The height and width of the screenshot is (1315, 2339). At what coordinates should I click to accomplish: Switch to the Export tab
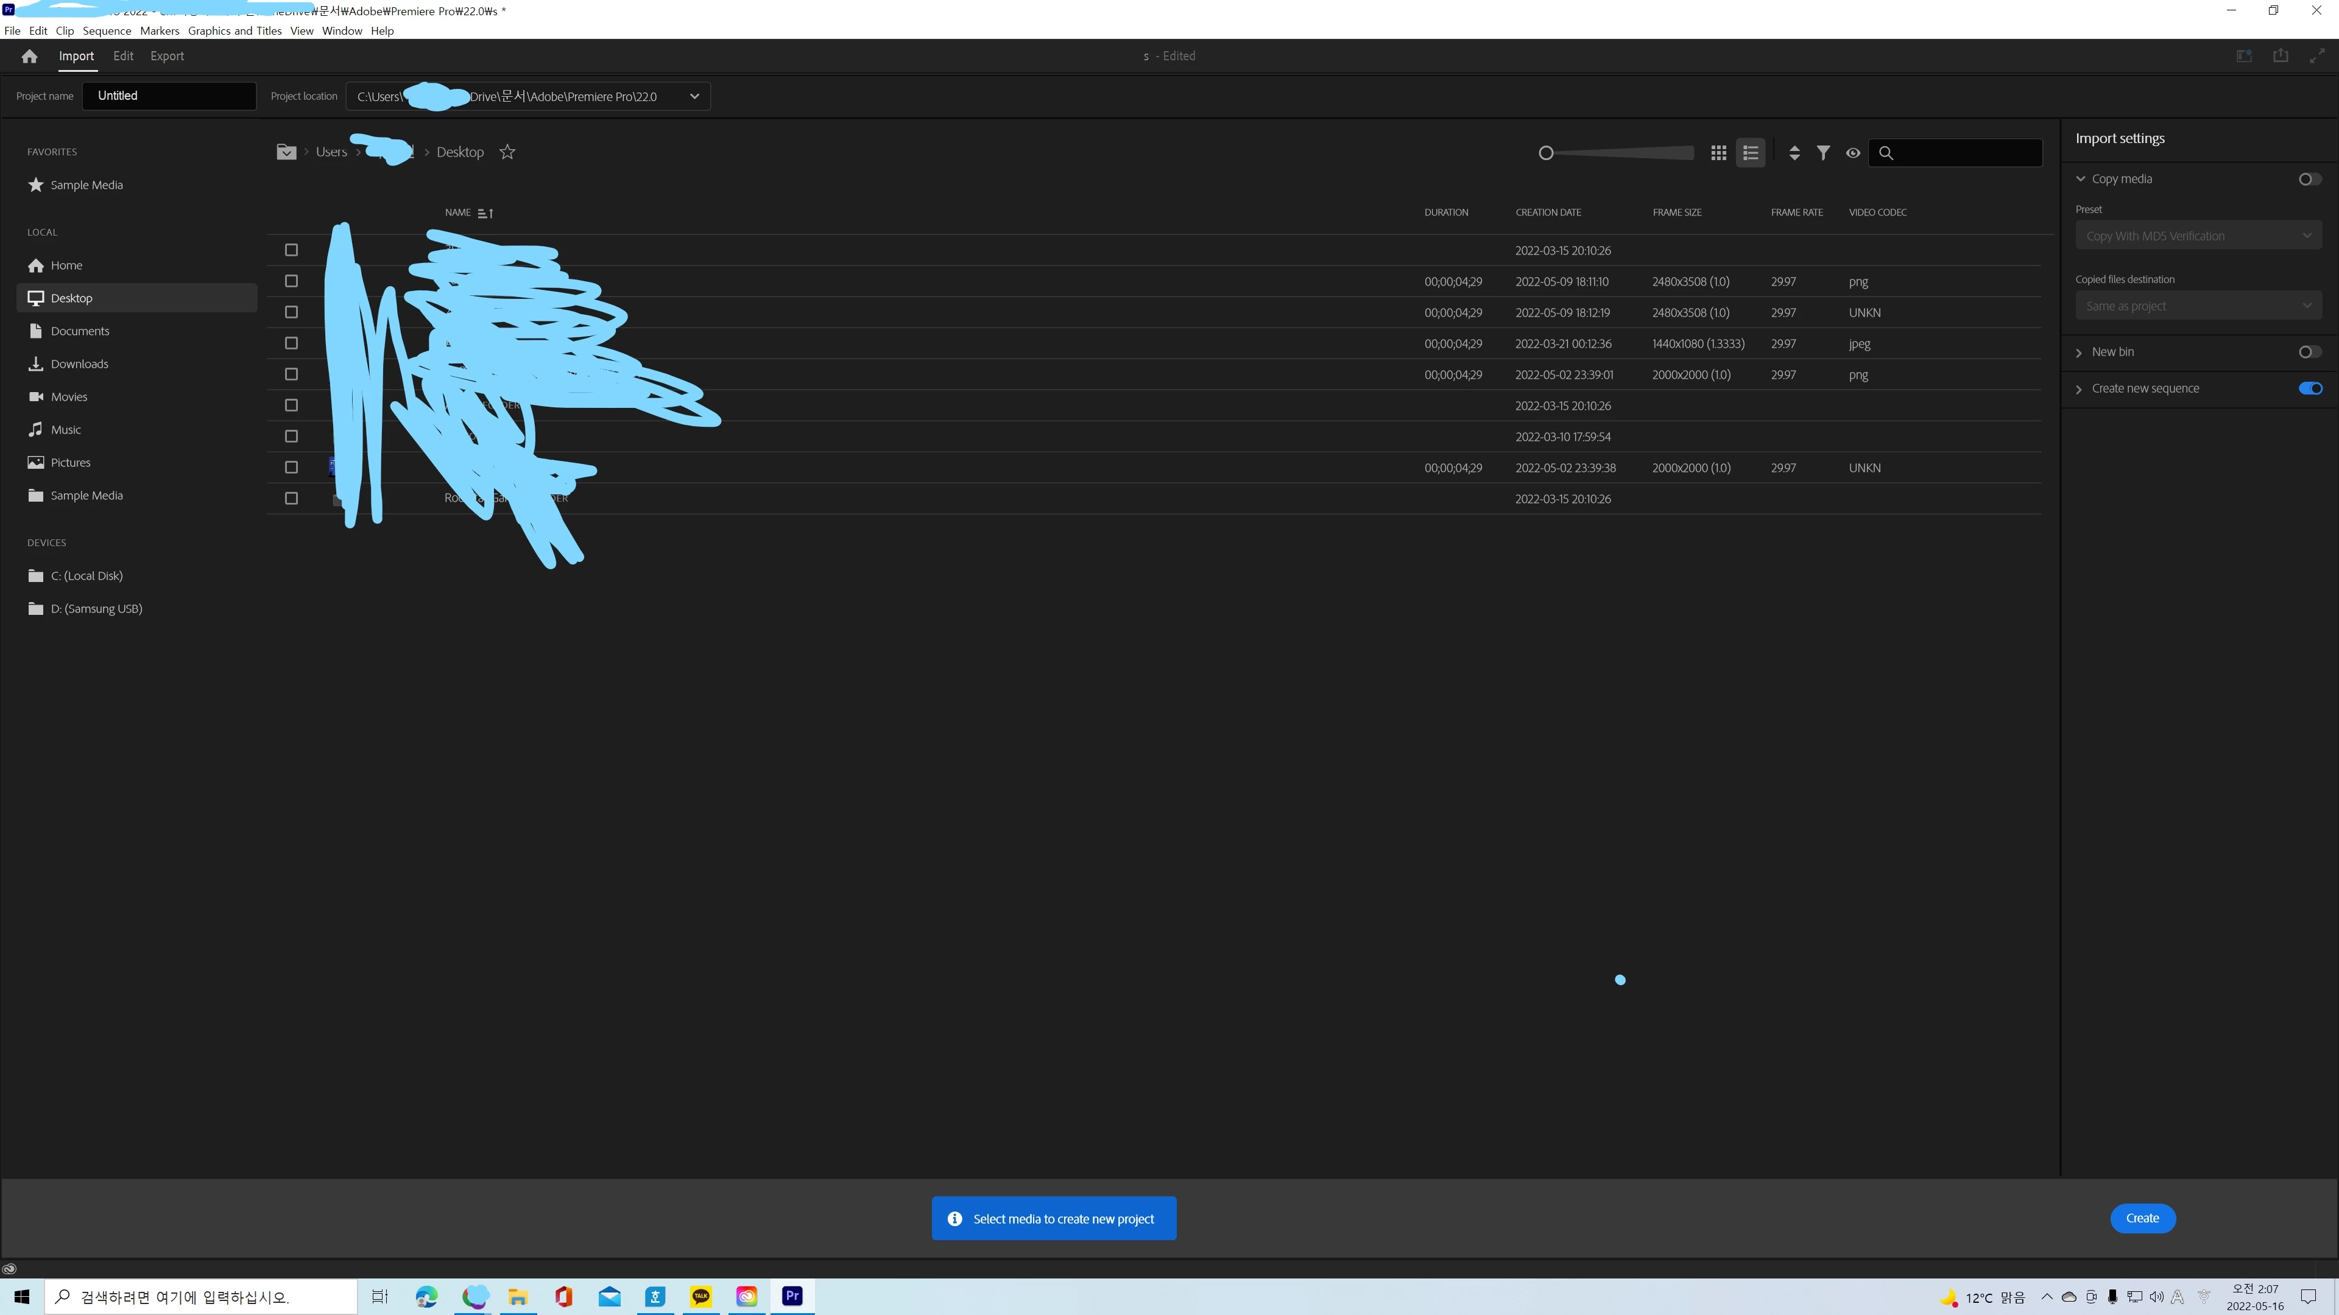167,56
